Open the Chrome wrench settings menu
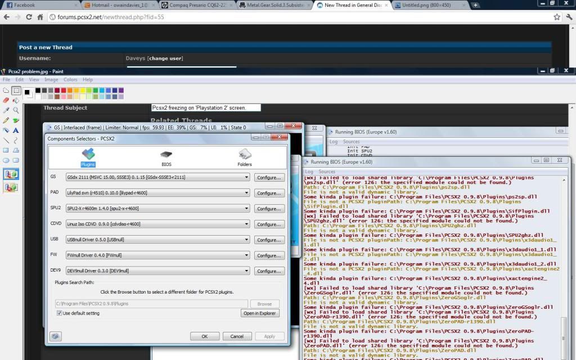Viewport: 576px width, 360px height. point(569,17)
